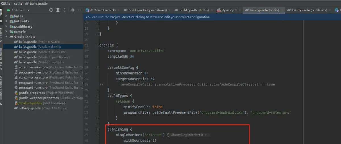This screenshot has width=341, height=144.
Task: Click the gradle-wrapper.properties file icon
Action: 16,98
